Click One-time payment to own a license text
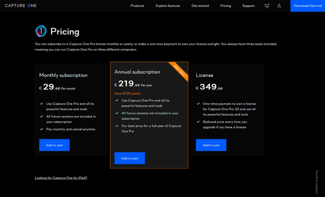 point(229,109)
